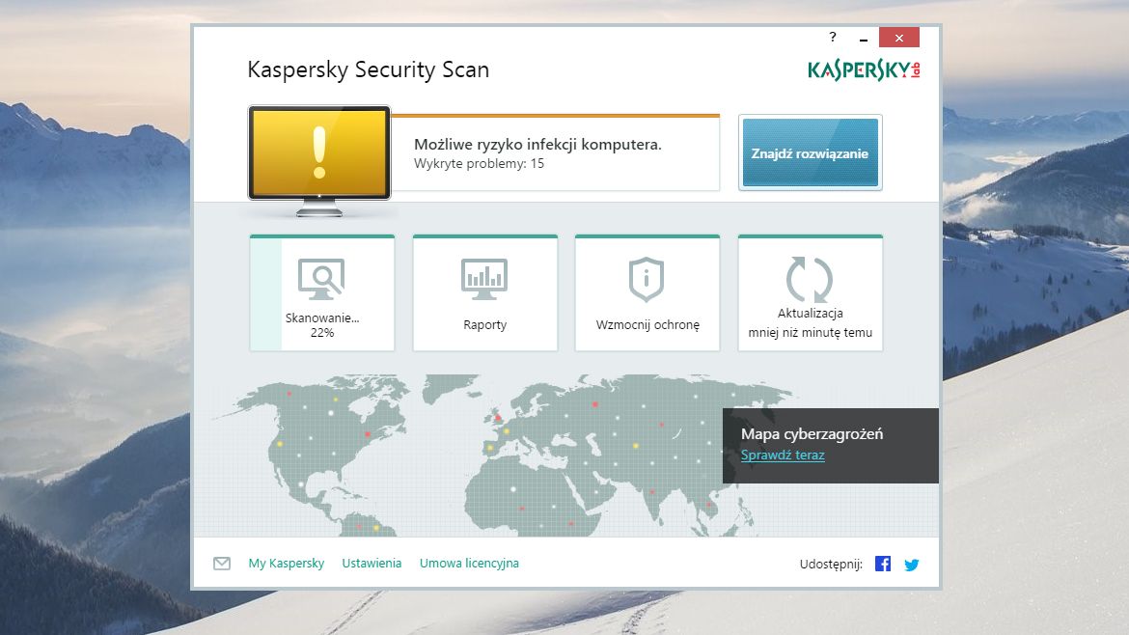
Task: Click Wykryte problemy: 15 text
Action: [479, 163]
